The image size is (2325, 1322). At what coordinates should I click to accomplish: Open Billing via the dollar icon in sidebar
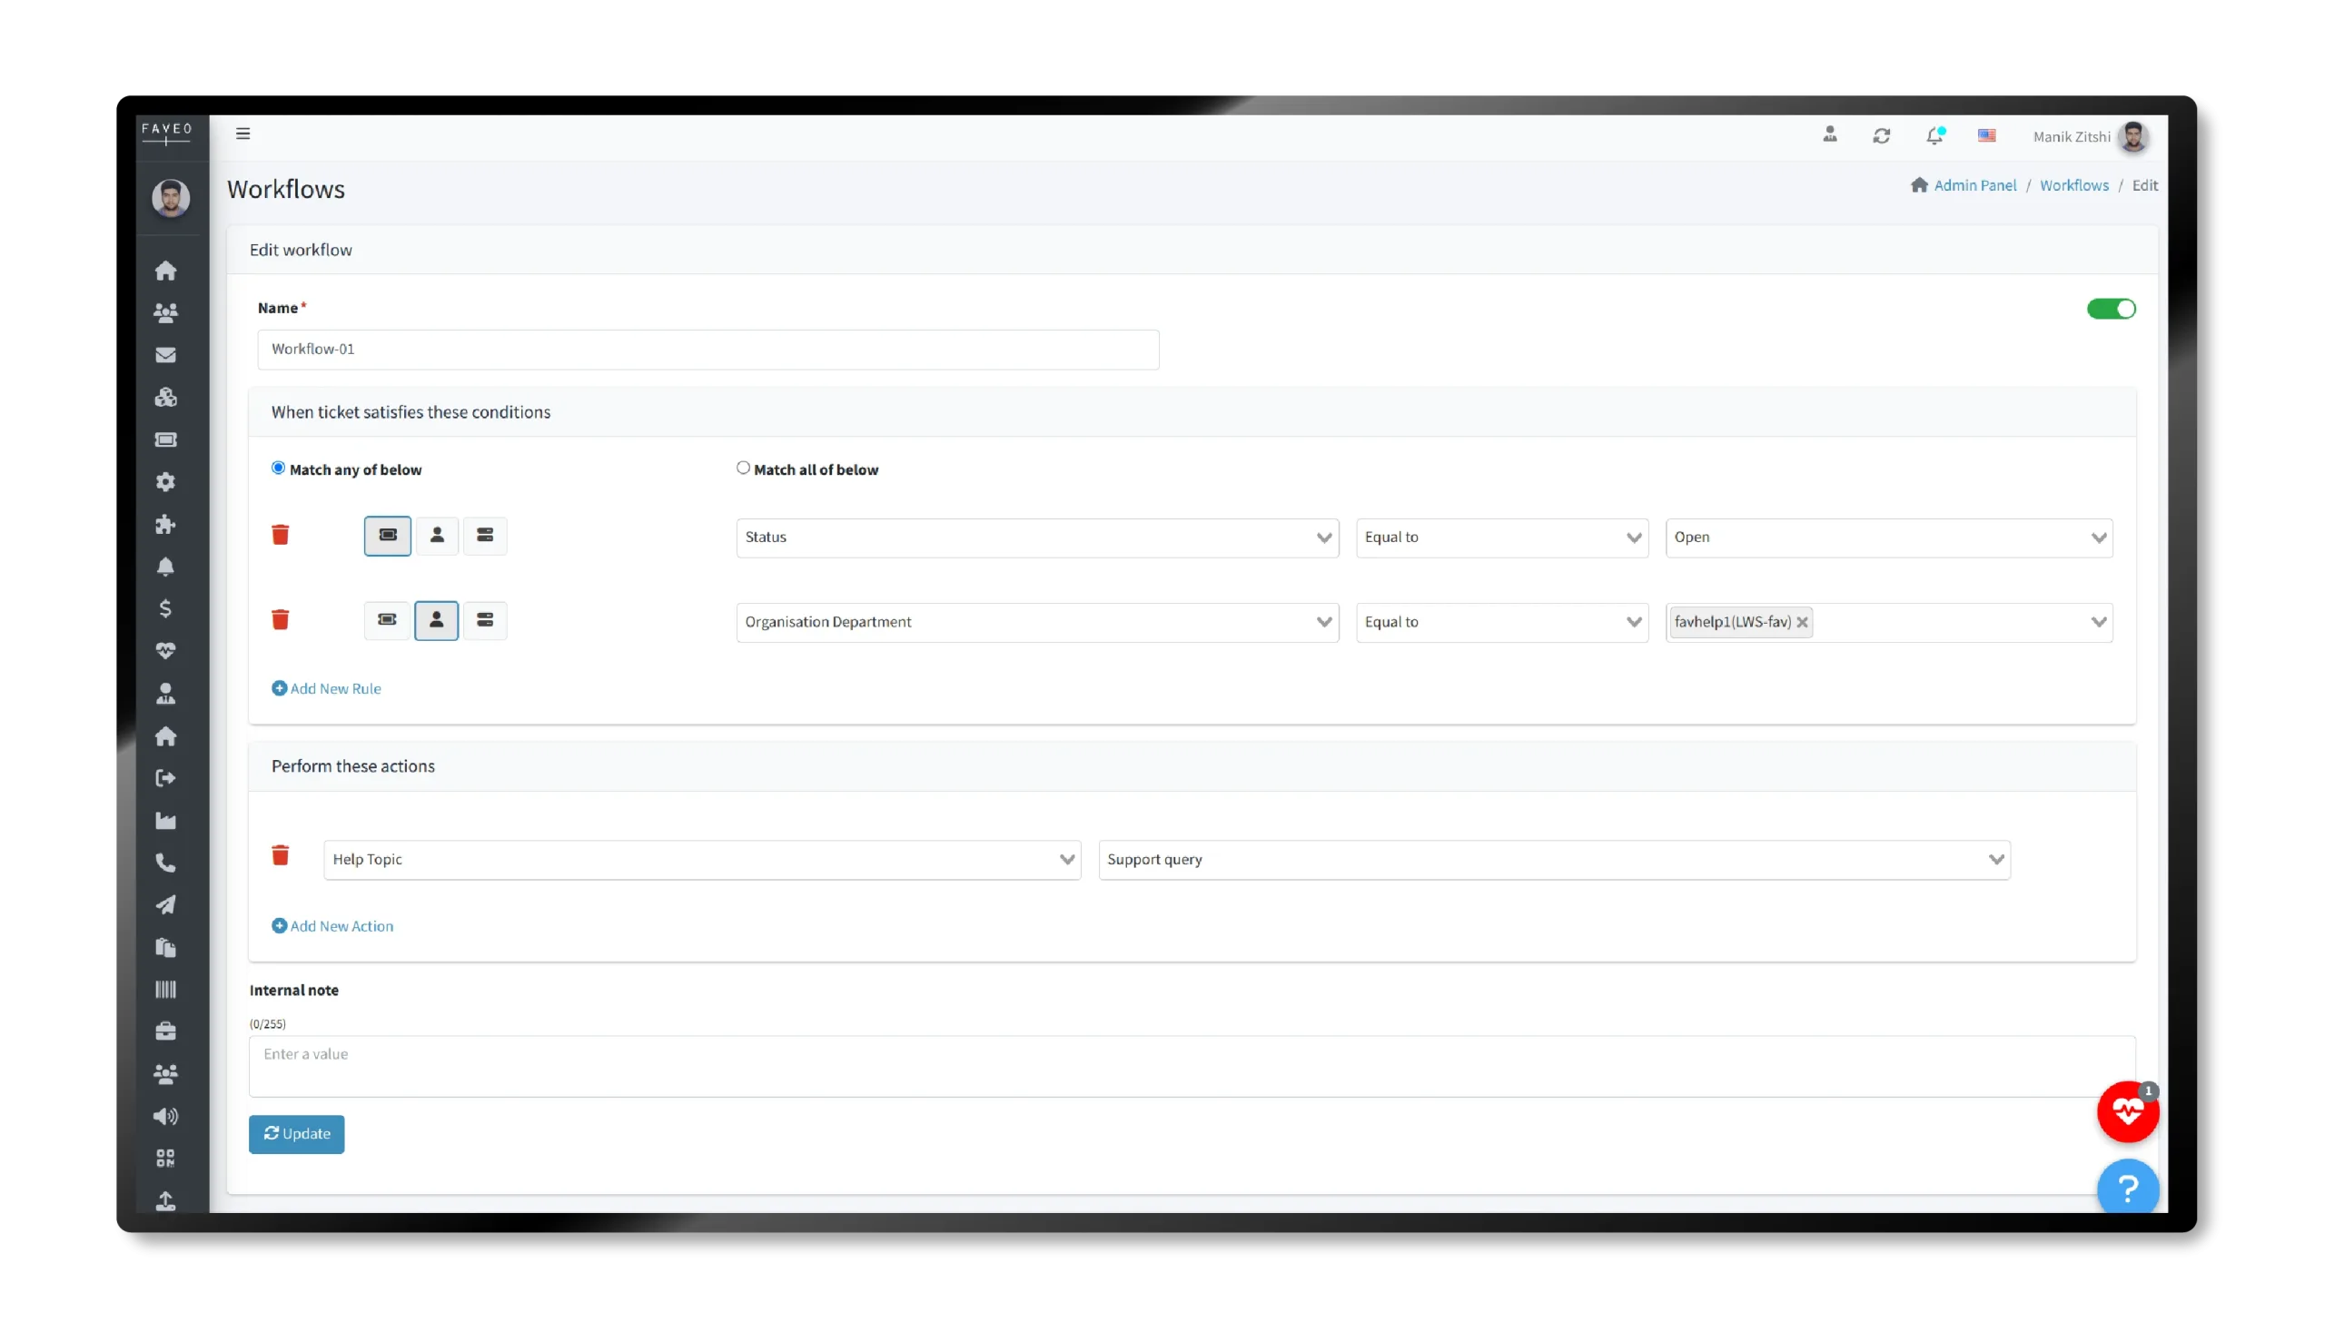click(x=166, y=608)
